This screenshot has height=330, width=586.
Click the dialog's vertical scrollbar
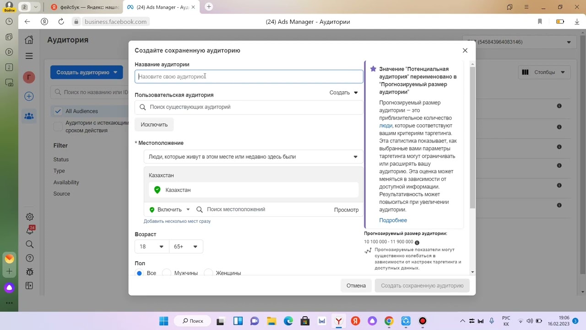[x=472, y=137]
